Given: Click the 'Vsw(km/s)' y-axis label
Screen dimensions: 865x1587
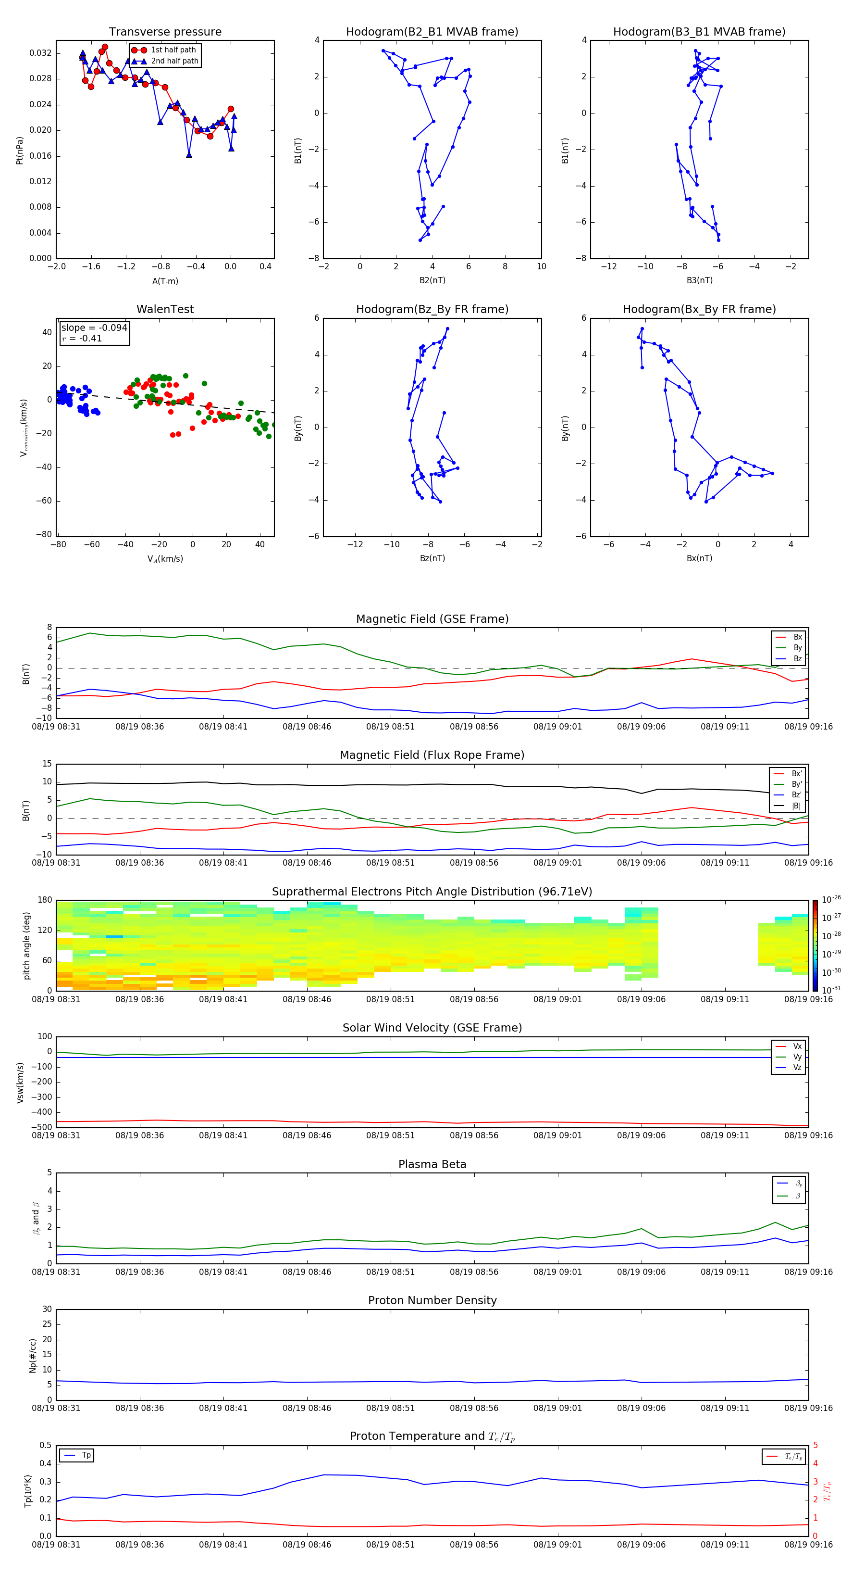Looking at the screenshot, I should (20, 1083).
